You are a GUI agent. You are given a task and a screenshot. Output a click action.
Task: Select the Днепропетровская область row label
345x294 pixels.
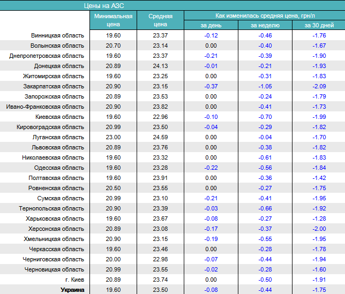[x=47, y=56]
